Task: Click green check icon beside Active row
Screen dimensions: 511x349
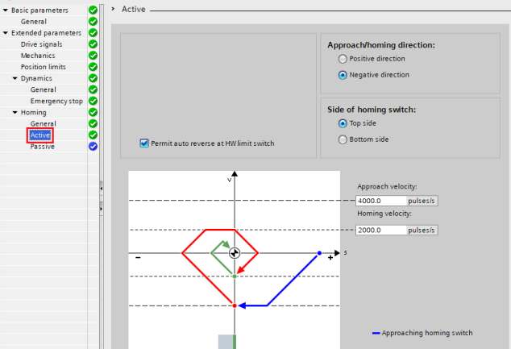Action: [93, 135]
